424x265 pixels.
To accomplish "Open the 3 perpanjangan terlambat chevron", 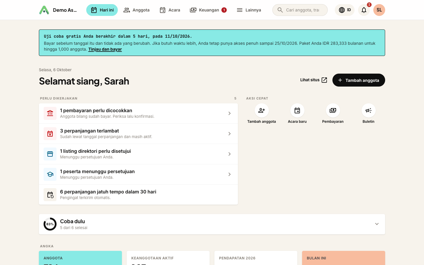I will coord(229,134).
